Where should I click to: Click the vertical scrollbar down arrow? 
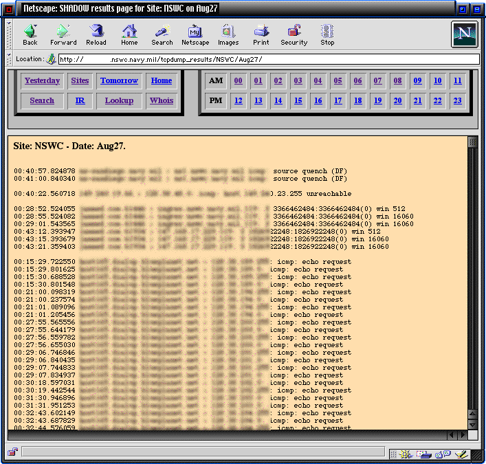pos(472,424)
